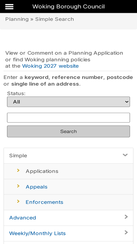Select the Applications menu item
The height and width of the screenshot is (244, 137).
point(42,171)
